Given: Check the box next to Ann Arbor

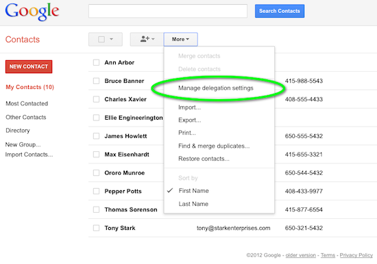Looking at the screenshot, I should coord(96,62).
